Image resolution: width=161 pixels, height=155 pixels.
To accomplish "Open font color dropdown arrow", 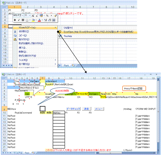I will point(42,20).
